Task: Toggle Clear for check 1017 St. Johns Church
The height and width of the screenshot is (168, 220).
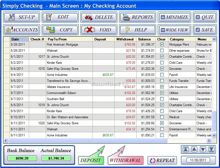Action: tap(162, 57)
